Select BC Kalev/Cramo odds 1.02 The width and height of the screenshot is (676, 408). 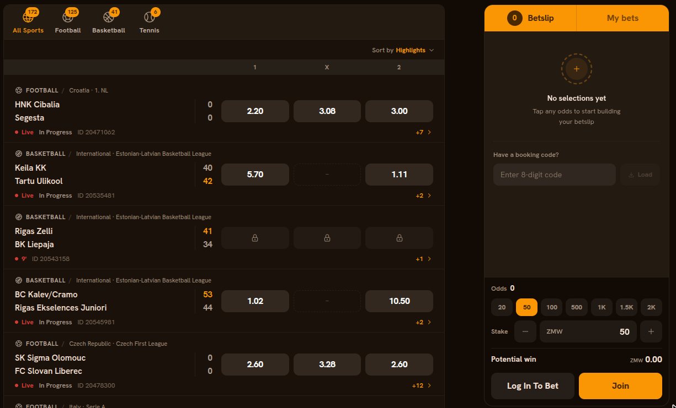255,301
